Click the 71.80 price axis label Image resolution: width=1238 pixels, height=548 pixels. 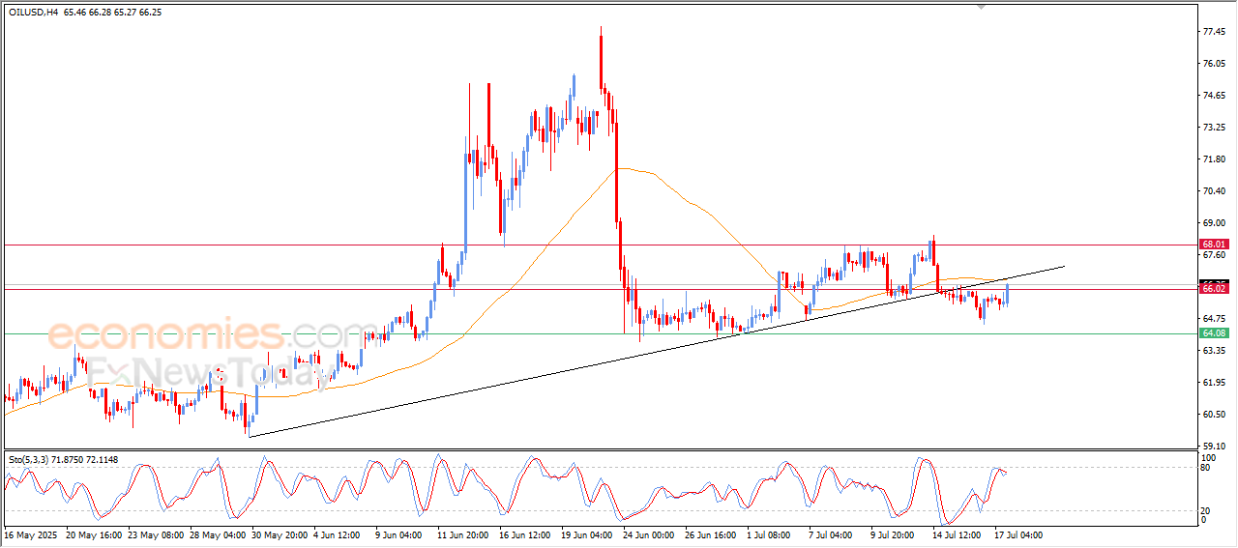click(x=1214, y=159)
